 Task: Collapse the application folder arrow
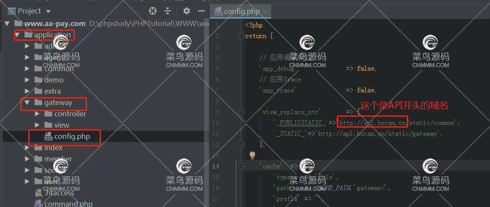[x=17, y=35]
